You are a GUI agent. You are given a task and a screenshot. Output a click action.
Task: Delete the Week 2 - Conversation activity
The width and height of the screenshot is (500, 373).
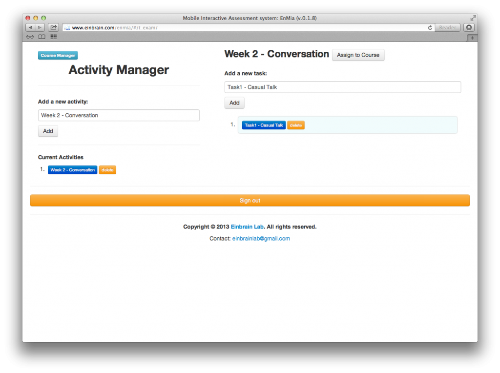click(107, 170)
